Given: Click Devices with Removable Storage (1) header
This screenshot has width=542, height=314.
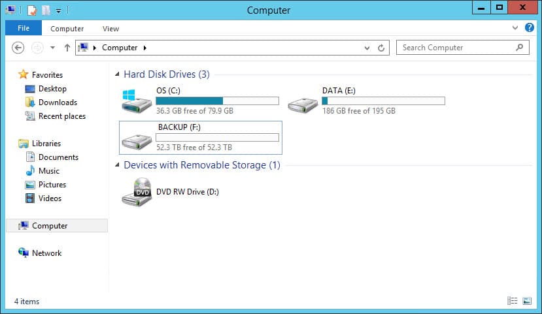Looking at the screenshot, I should point(202,165).
